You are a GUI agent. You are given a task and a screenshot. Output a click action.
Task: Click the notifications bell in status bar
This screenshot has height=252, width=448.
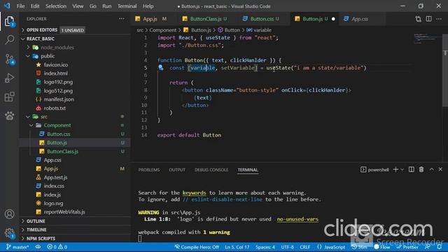pyautogui.click(x=440, y=247)
